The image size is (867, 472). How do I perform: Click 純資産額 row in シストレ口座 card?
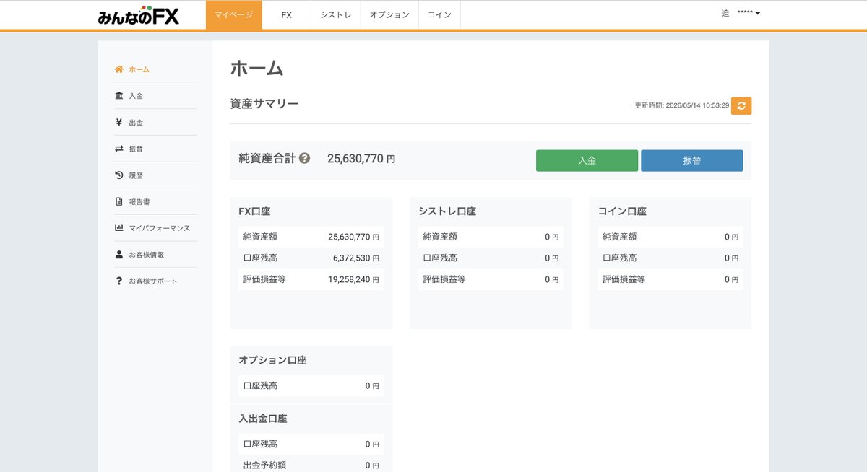[x=491, y=237]
